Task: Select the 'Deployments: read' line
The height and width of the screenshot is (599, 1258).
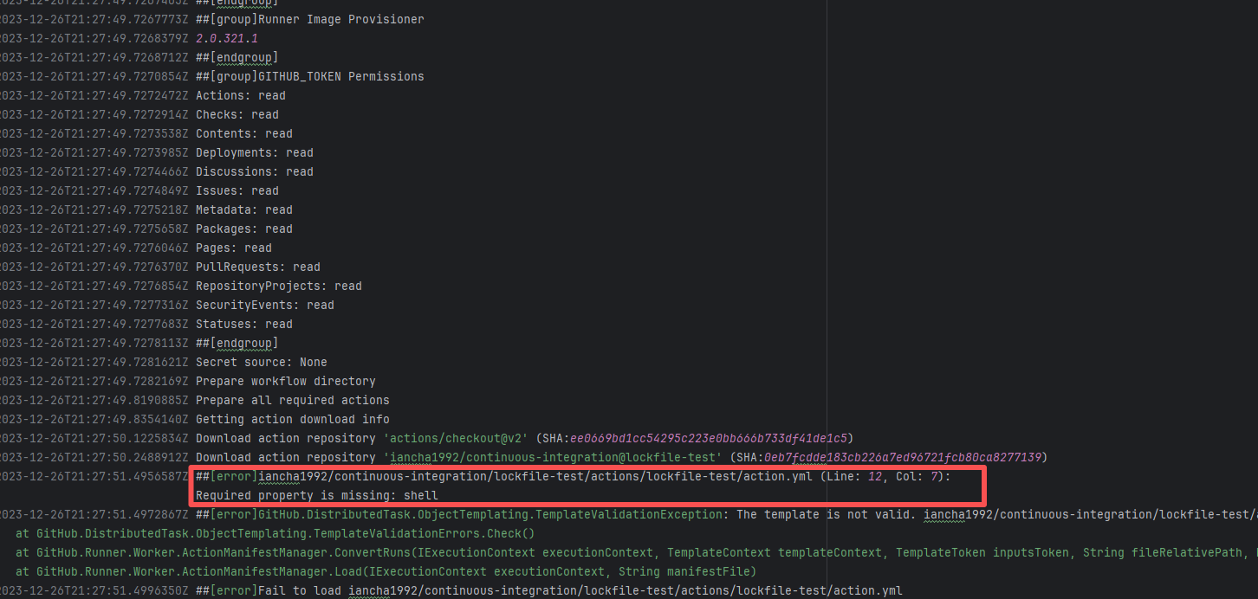Action: coord(254,152)
